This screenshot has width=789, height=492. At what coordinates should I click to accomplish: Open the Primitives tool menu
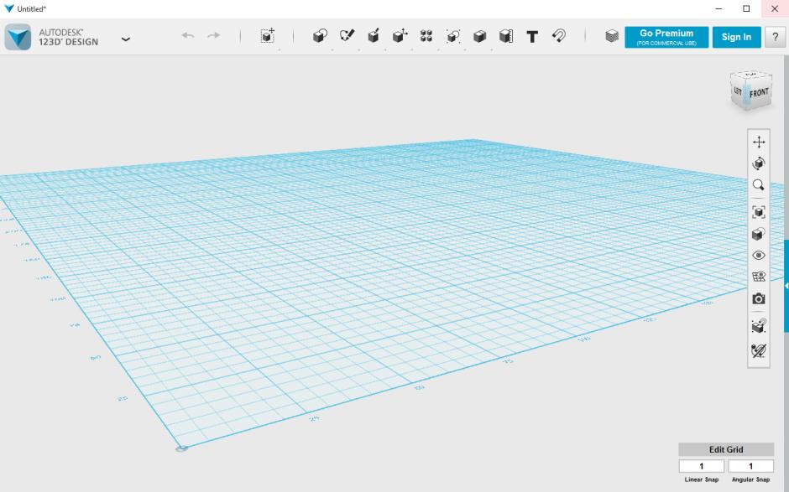pos(320,36)
